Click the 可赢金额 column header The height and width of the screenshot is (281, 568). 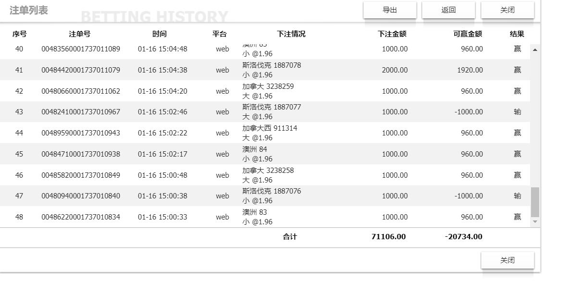(467, 34)
